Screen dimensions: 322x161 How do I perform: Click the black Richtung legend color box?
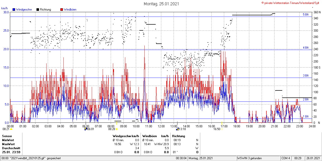tap(38, 10)
